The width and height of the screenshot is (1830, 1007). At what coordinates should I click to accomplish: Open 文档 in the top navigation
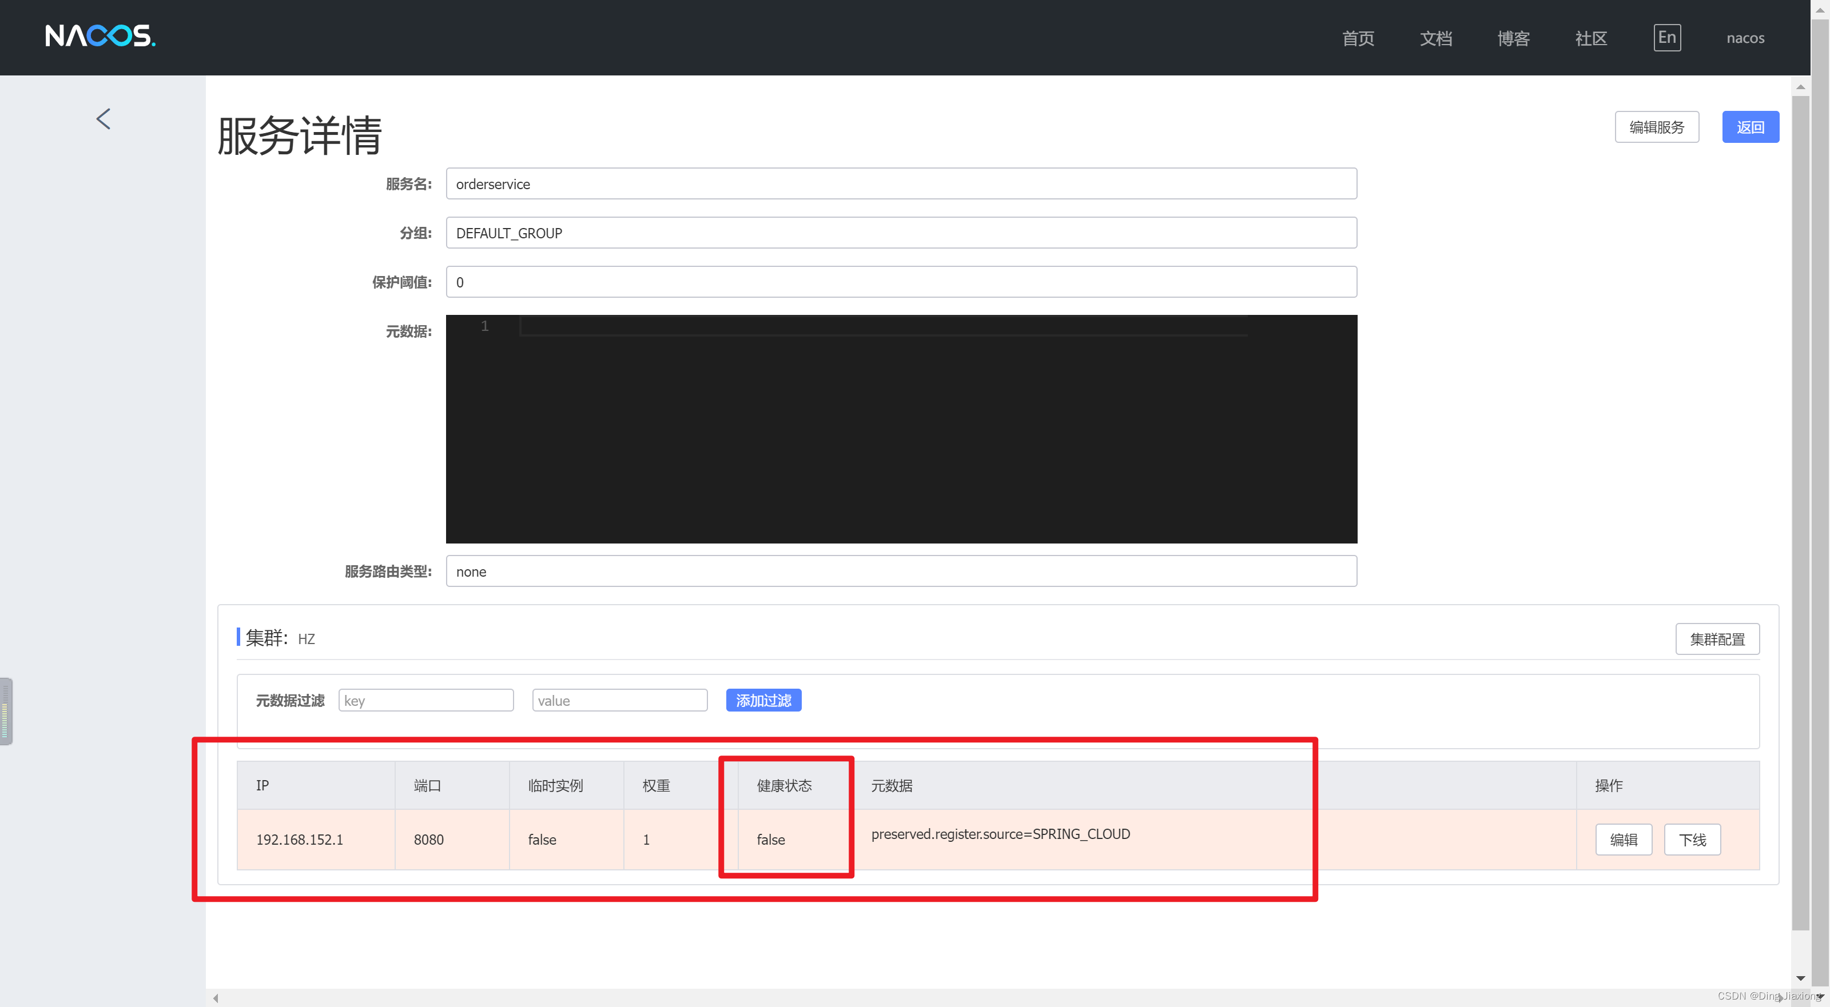click(x=1436, y=38)
